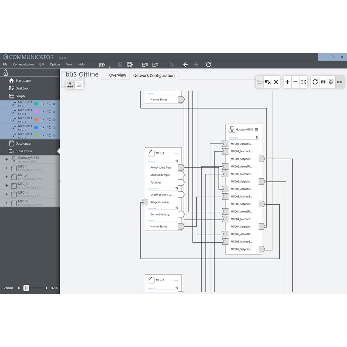
Task: Open the GatewayME43 node menu
Action: (x=256, y=129)
